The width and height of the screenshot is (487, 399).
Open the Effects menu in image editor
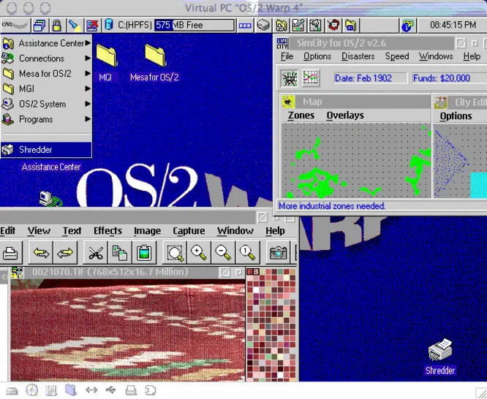click(x=107, y=231)
